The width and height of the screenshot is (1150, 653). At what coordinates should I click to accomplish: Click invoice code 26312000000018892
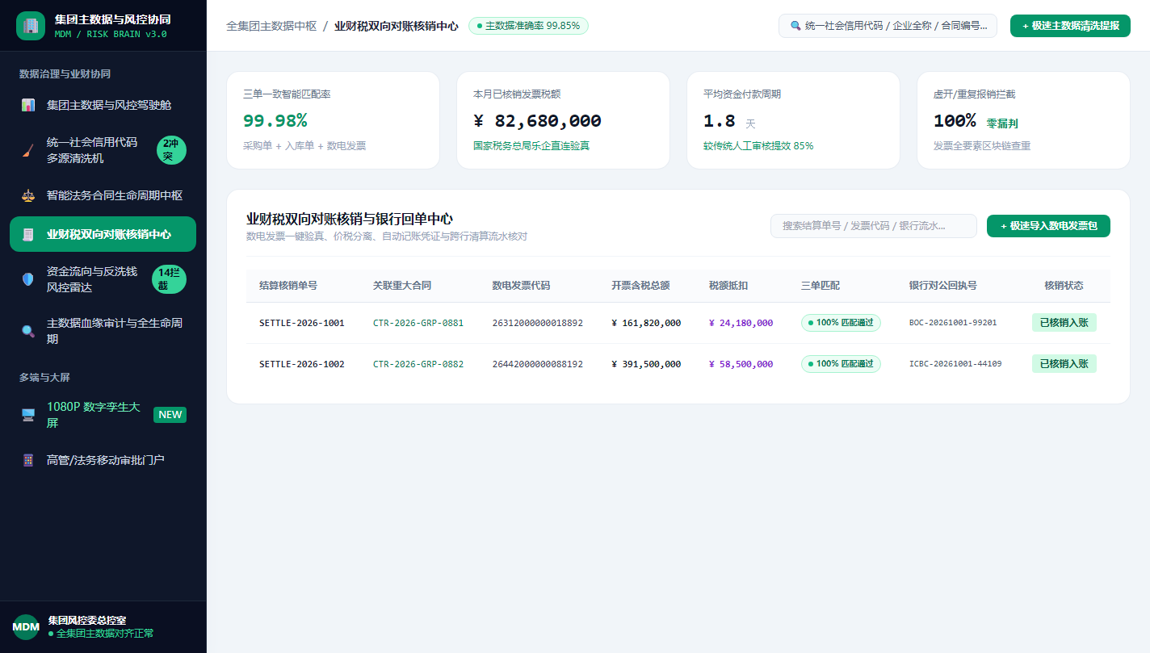[x=538, y=323]
